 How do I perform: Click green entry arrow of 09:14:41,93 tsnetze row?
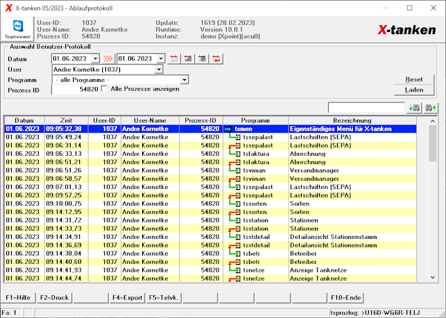point(234,270)
